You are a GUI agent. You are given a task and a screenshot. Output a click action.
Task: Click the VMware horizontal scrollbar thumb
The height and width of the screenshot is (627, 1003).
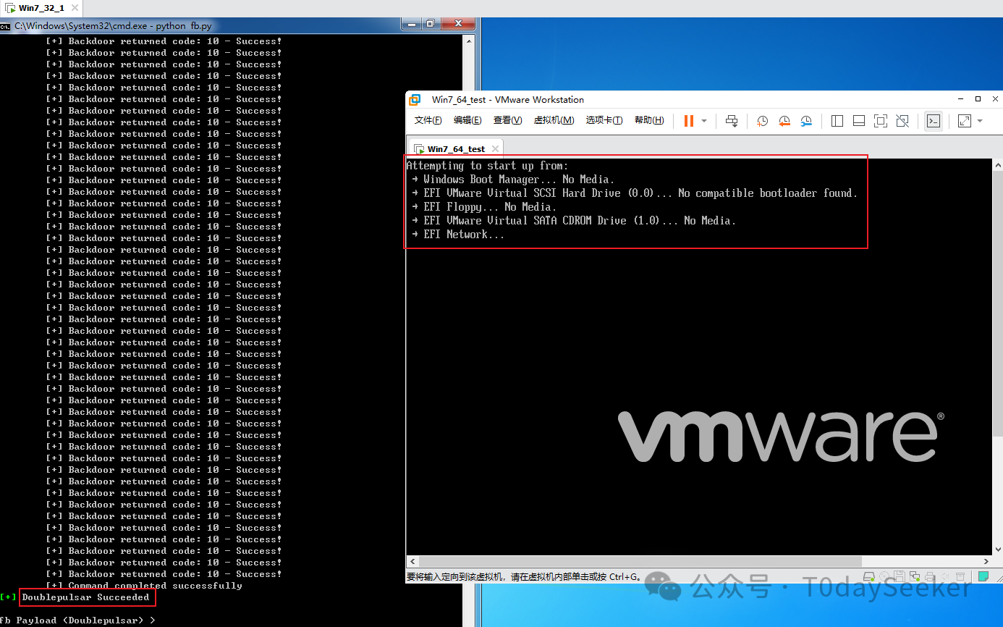pos(640,562)
